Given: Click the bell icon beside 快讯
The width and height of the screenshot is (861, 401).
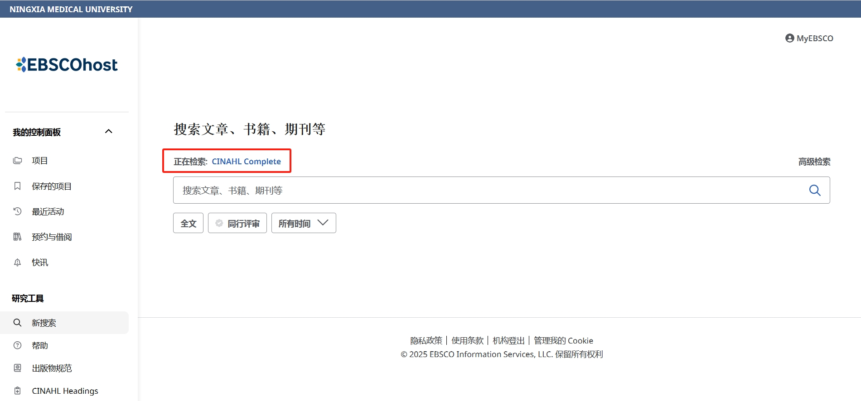Looking at the screenshot, I should point(18,262).
